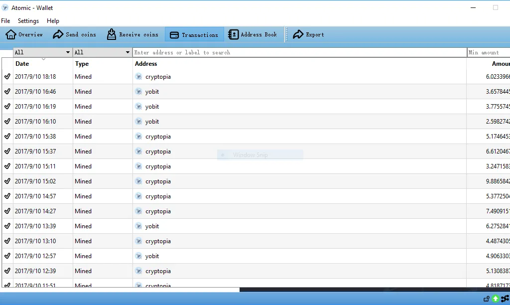Open the Help menu
This screenshot has height=305, width=510.
coord(53,21)
